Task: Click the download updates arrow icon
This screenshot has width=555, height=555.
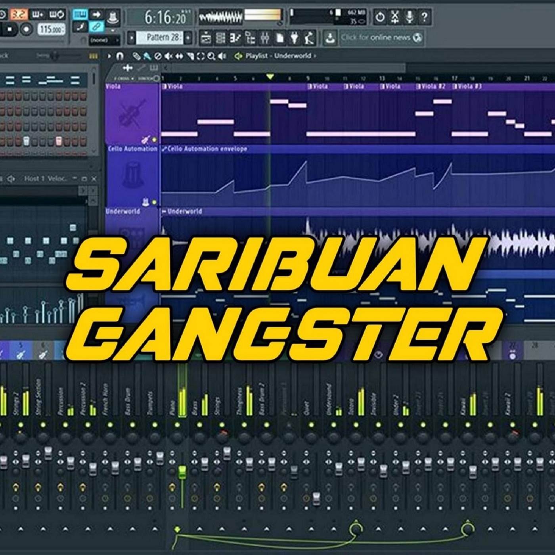Action: pyautogui.click(x=329, y=38)
